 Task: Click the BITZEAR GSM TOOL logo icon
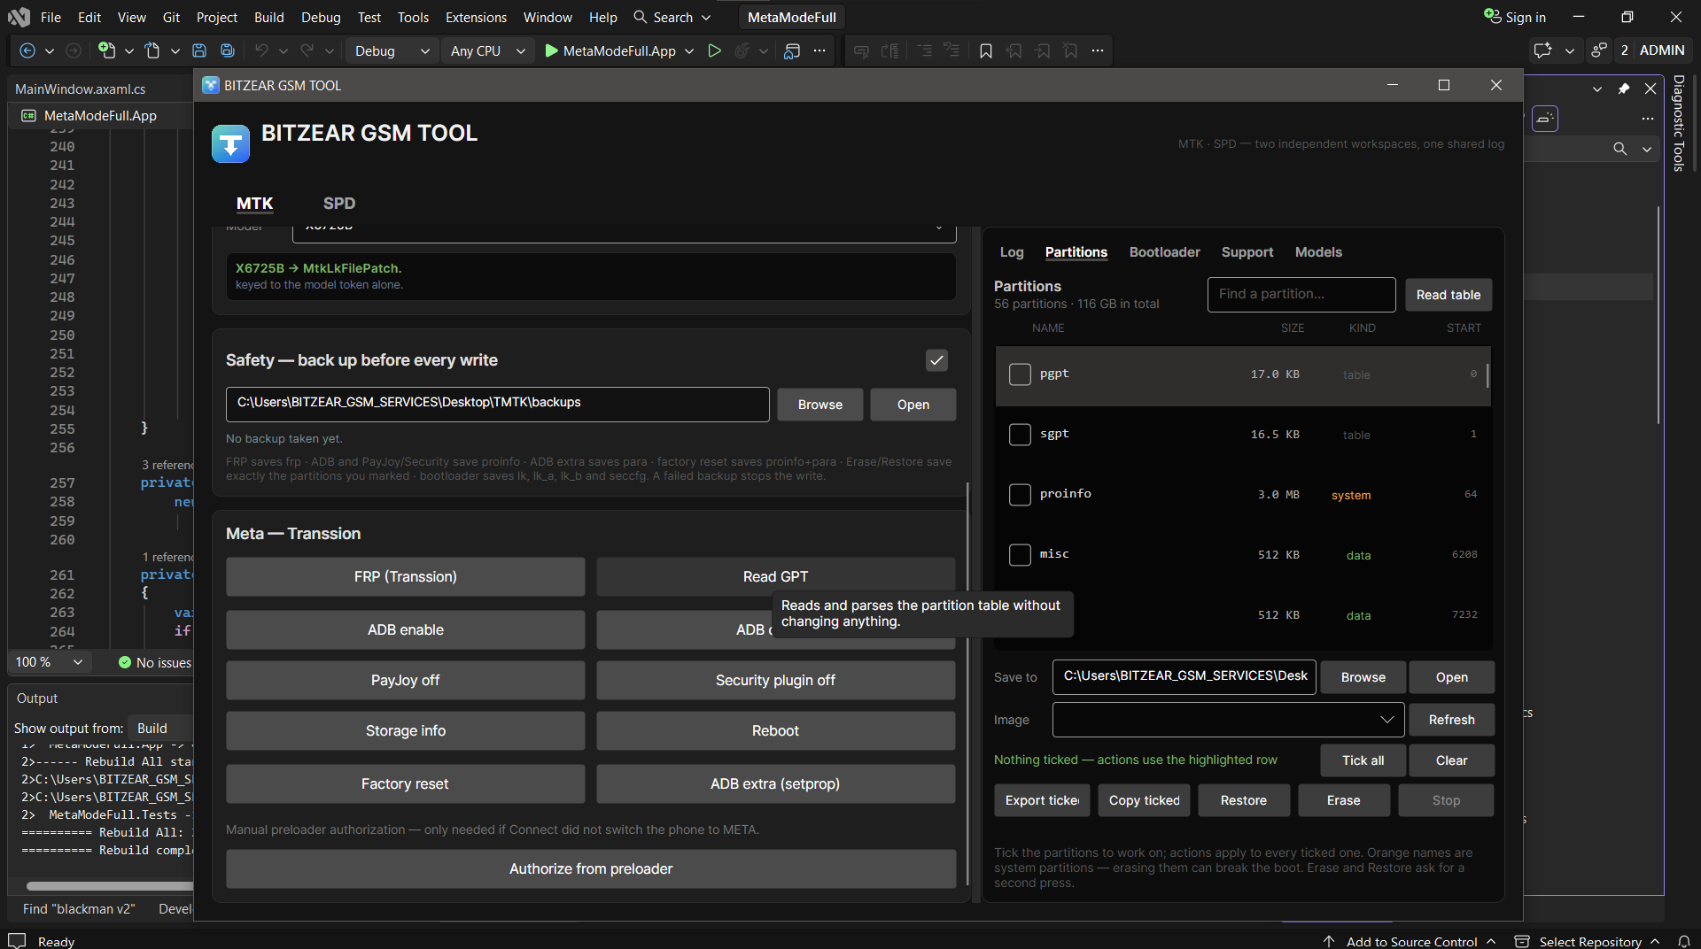click(230, 143)
